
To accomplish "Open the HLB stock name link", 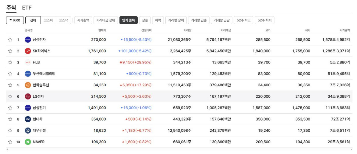I will pos(36,62).
